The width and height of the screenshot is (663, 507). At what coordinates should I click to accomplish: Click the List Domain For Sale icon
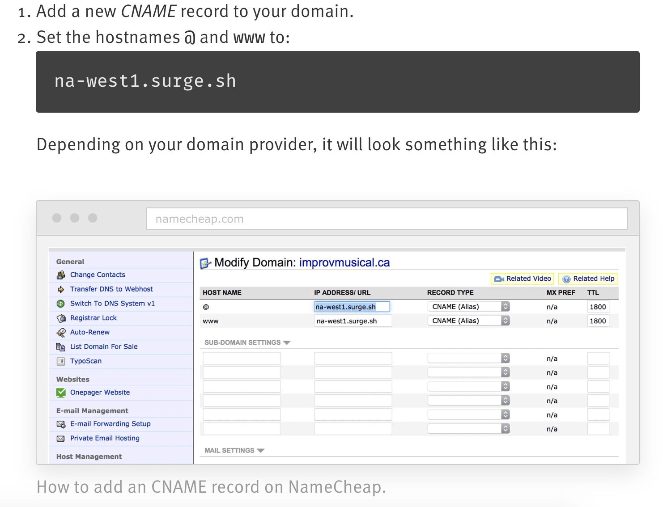(x=61, y=346)
